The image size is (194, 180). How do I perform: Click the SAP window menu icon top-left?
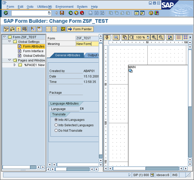[x=4, y=3]
